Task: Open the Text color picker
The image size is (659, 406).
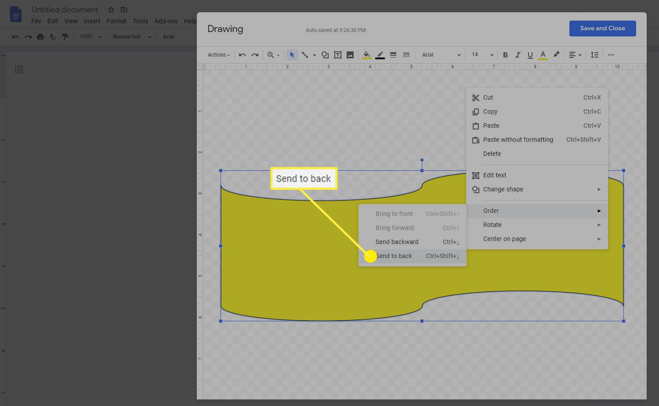Action: (543, 55)
